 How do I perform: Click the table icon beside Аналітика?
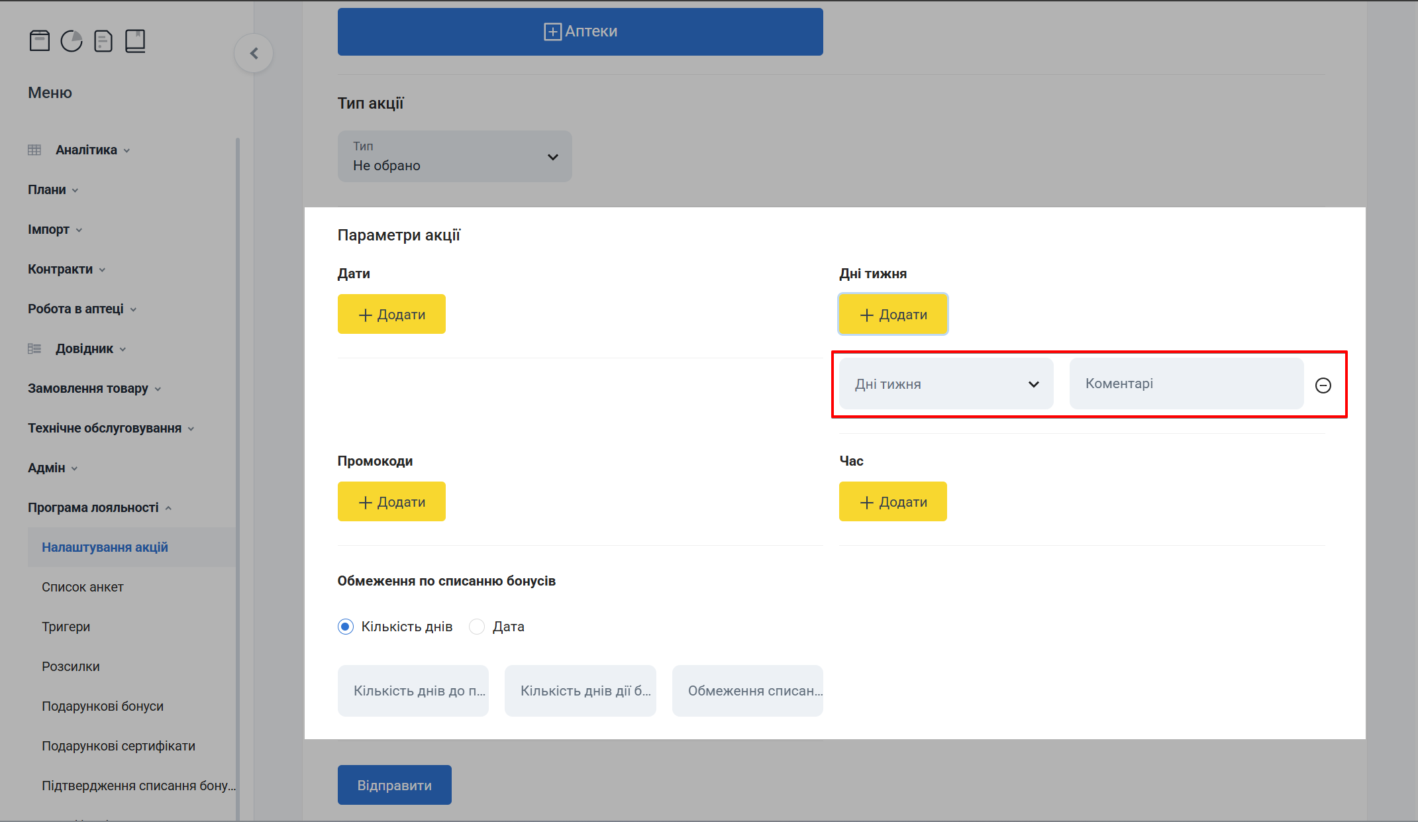point(34,150)
